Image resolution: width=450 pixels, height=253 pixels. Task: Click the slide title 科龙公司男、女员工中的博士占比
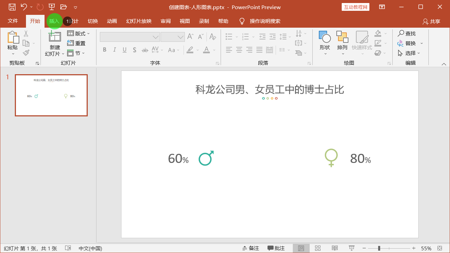click(x=270, y=89)
